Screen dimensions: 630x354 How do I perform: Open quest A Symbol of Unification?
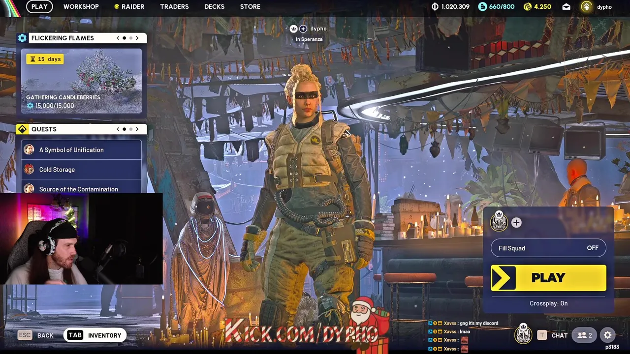pos(81,149)
